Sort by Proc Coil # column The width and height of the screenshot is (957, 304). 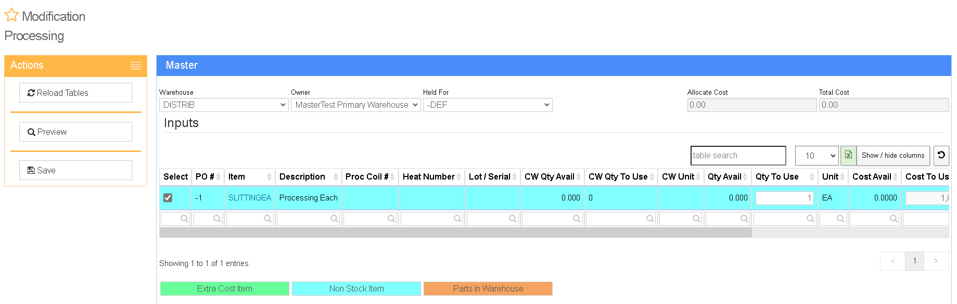coord(370,176)
